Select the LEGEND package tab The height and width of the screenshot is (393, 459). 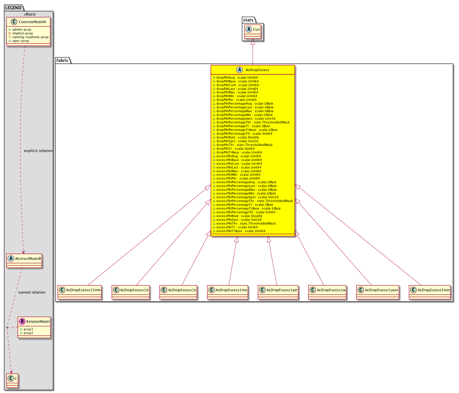click(13, 8)
